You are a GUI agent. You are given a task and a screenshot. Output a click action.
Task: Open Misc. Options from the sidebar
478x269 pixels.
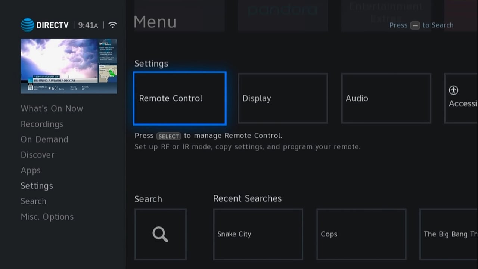point(47,217)
